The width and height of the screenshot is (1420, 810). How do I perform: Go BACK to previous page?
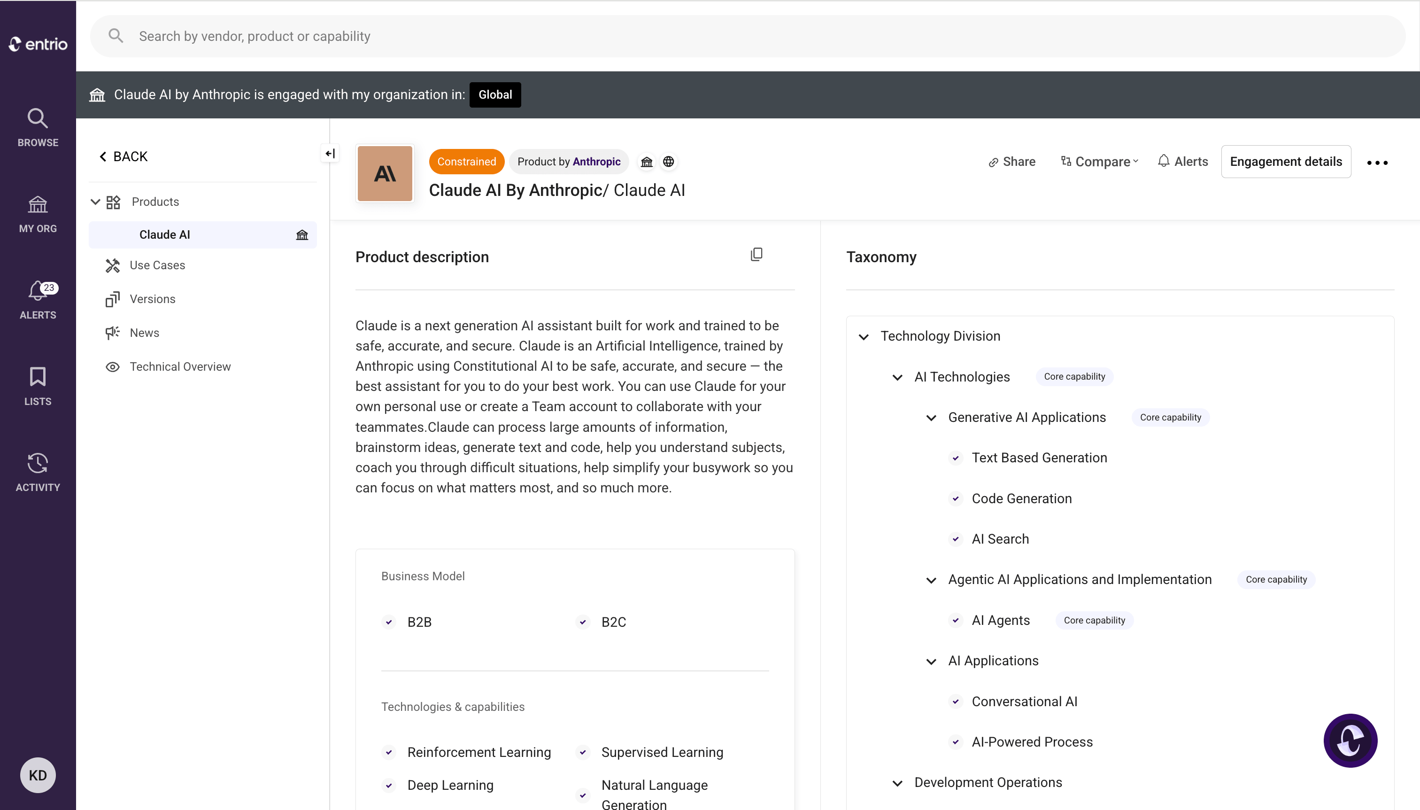[123, 156]
